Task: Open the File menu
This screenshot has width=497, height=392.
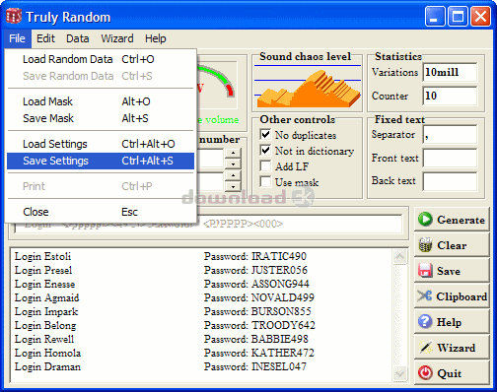Action: coord(17,38)
